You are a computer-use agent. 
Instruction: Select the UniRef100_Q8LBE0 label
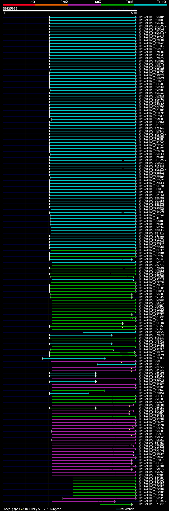coord(152,396)
